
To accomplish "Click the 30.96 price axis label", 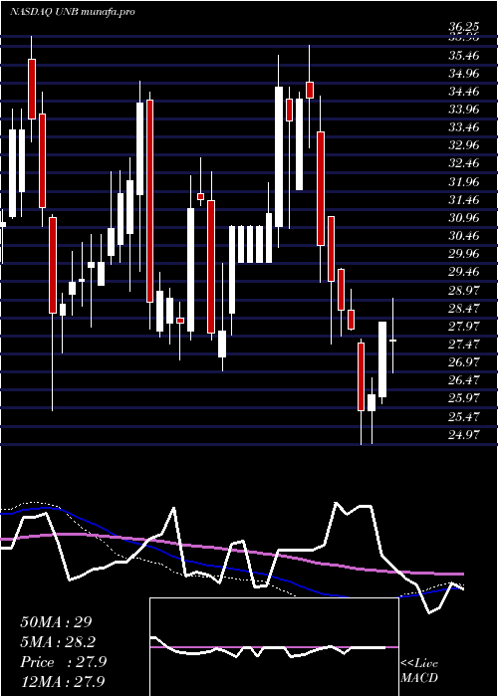I will [464, 218].
